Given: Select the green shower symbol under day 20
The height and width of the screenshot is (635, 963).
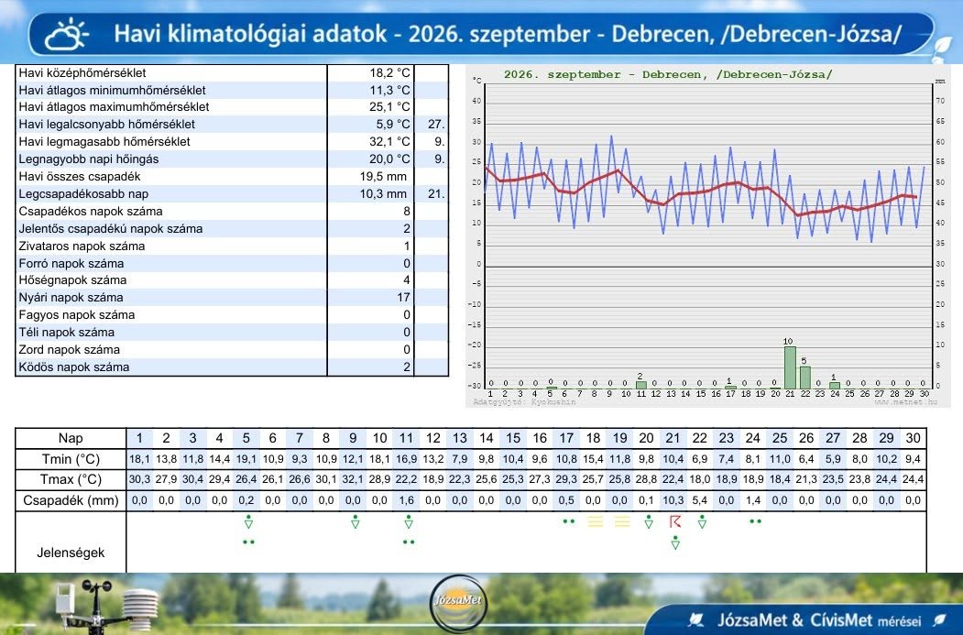Looking at the screenshot, I should tap(649, 522).
